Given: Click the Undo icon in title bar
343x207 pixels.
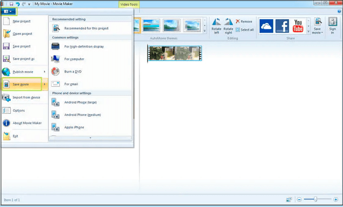Looking at the screenshot, I should tap(17, 4).
